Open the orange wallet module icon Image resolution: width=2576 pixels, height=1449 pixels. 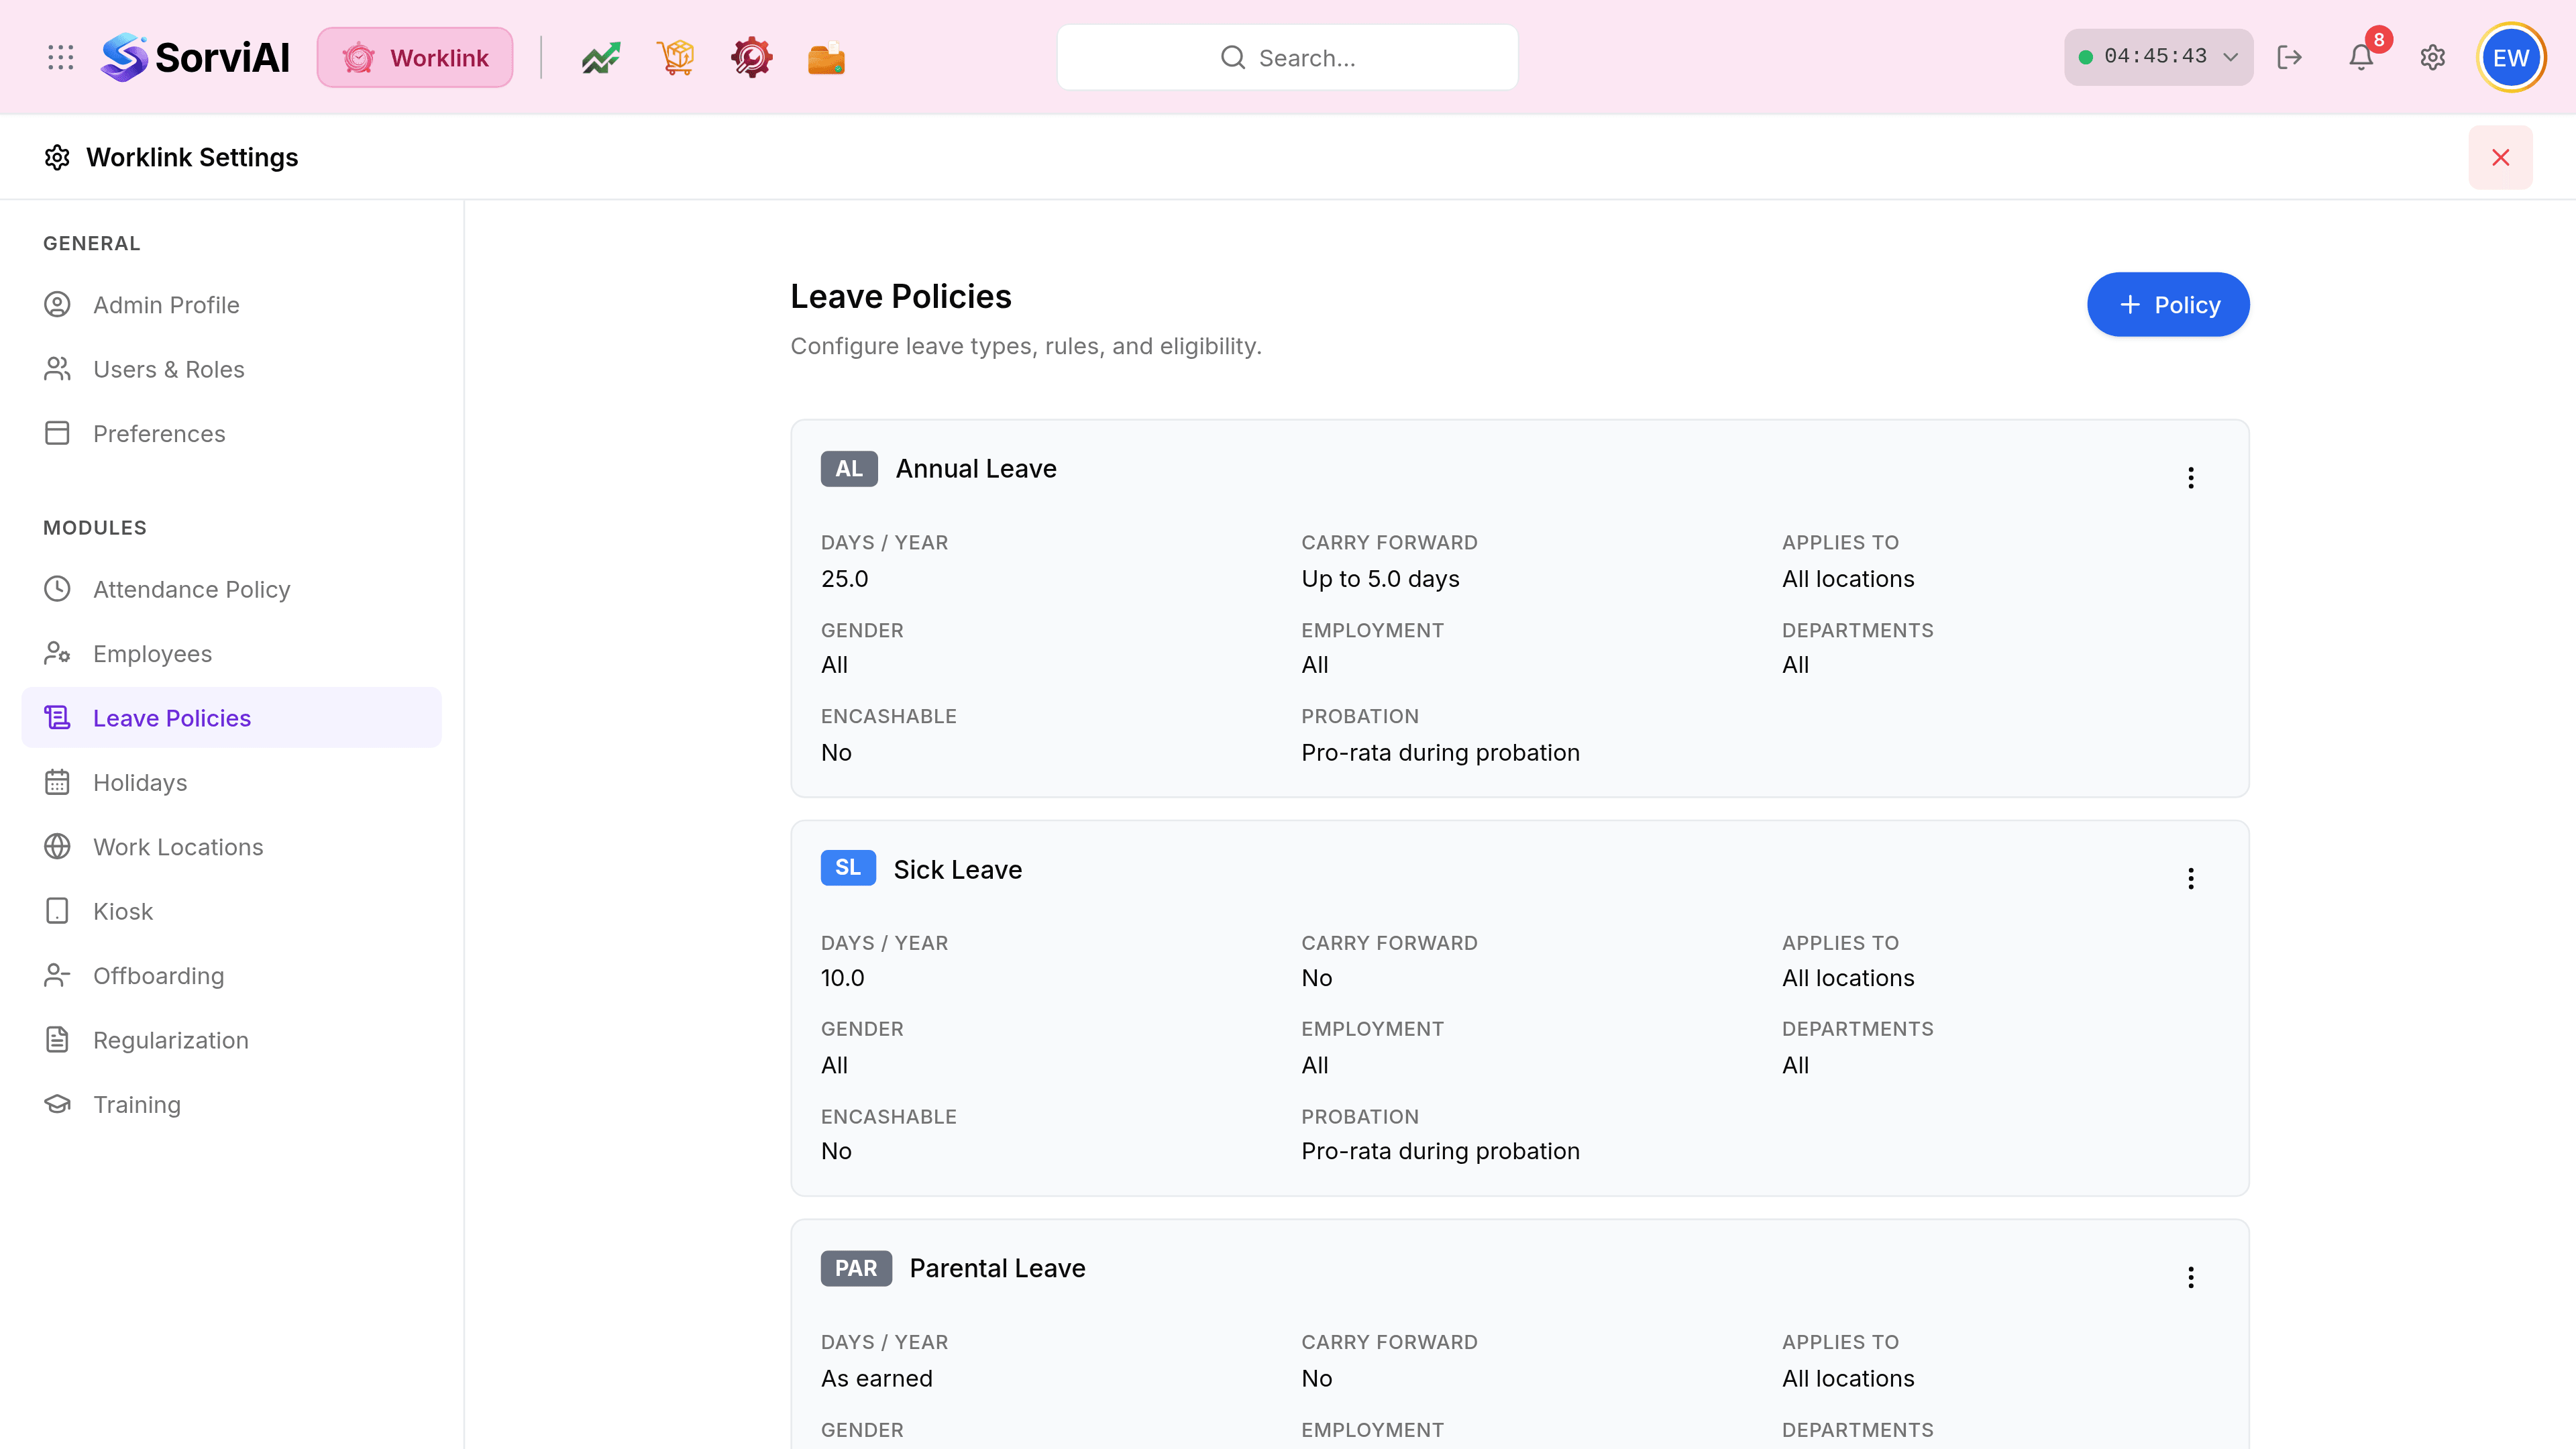(826, 58)
